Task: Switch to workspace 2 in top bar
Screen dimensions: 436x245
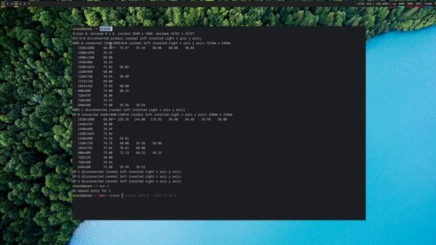Action: tap(7, 3)
